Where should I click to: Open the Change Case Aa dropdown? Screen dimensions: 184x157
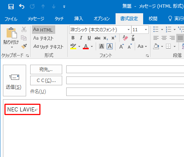[142, 46]
